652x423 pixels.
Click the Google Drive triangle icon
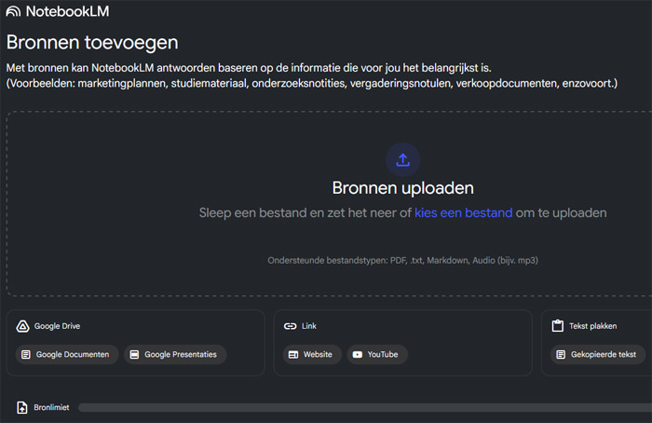[22, 326]
